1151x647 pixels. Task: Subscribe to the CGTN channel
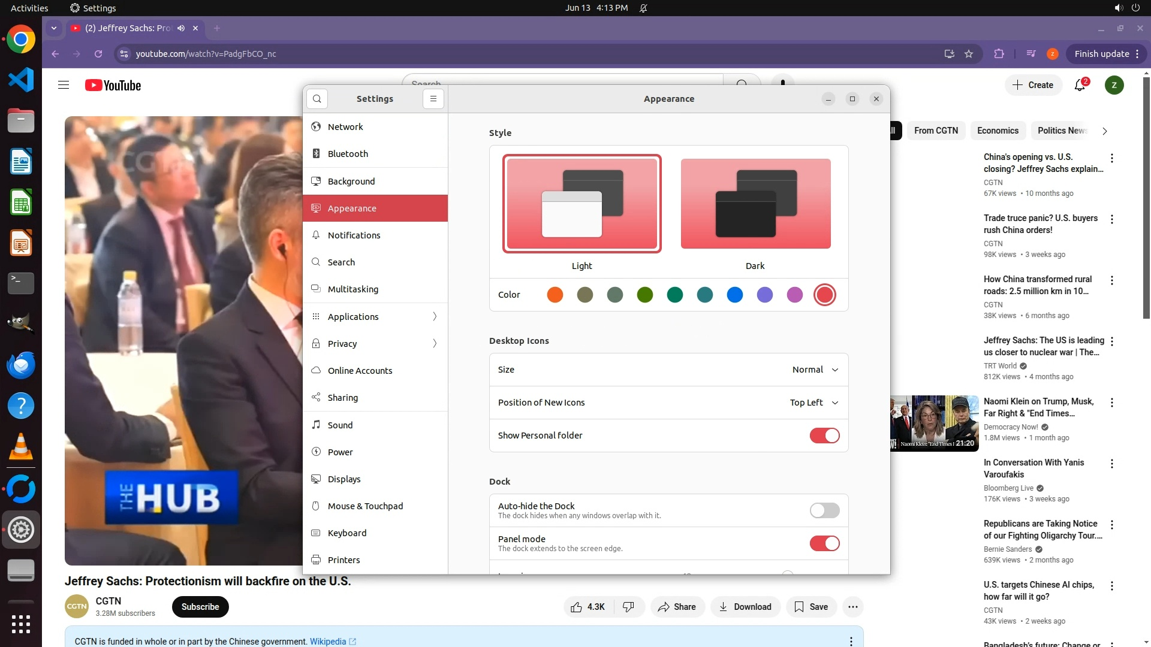[200, 607]
